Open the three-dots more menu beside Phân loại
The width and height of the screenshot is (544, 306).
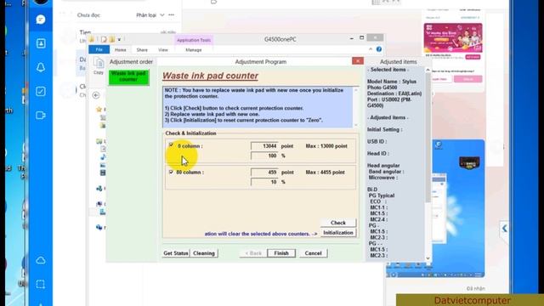coord(172,15)
